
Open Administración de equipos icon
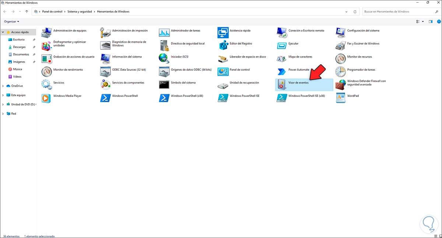46,32
